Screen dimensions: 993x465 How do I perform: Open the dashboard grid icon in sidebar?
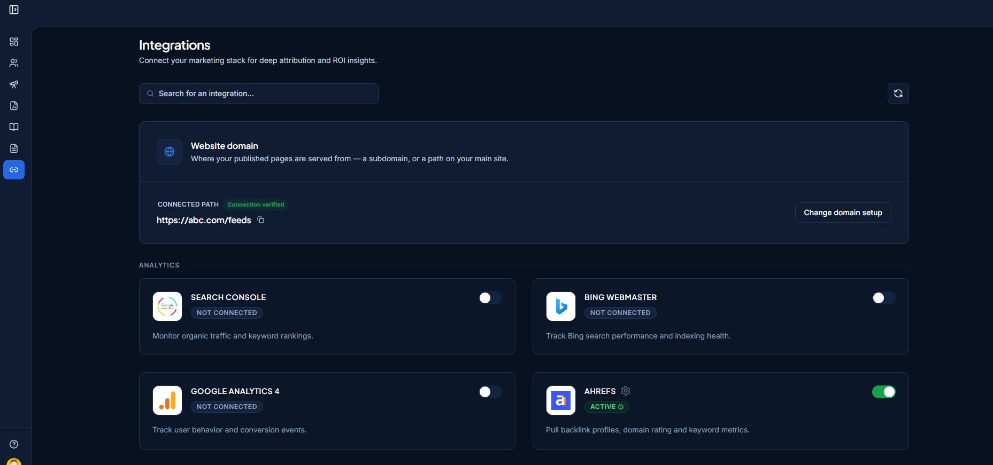(x=14, y=42)
